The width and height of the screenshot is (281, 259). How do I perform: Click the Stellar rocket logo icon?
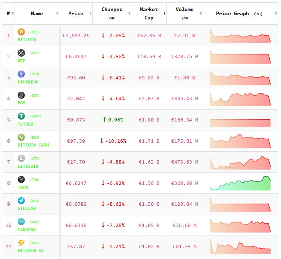[21, 200]
